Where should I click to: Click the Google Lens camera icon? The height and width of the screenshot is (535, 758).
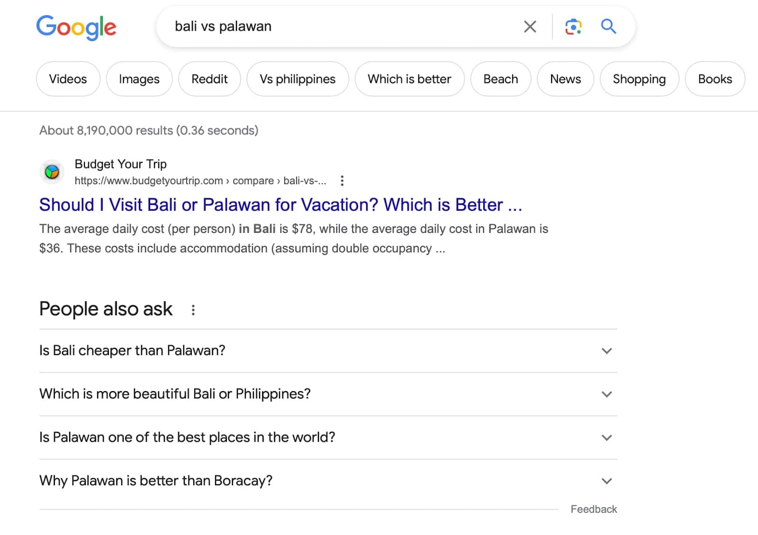(x=573, y=27)
